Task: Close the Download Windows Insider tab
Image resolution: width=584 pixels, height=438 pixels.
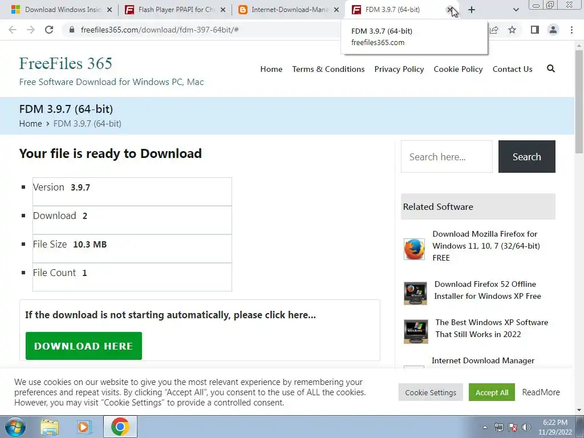Action: 109,10
